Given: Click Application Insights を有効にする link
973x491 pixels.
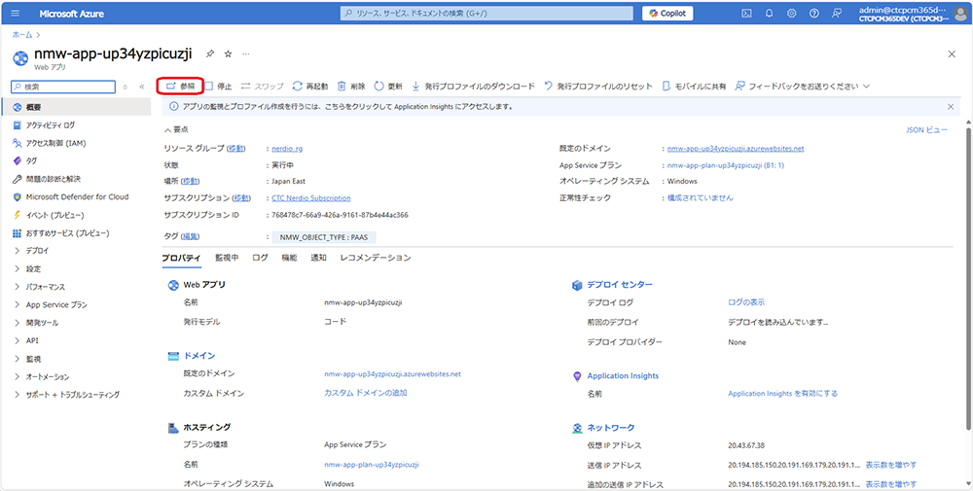Looking at the screenshot, I should tap(782, 393).
